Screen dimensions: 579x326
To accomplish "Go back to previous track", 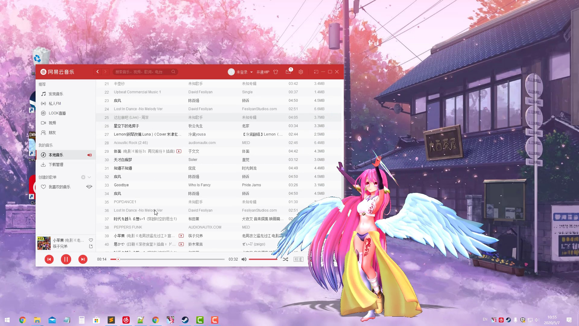I will click(49, 259).
